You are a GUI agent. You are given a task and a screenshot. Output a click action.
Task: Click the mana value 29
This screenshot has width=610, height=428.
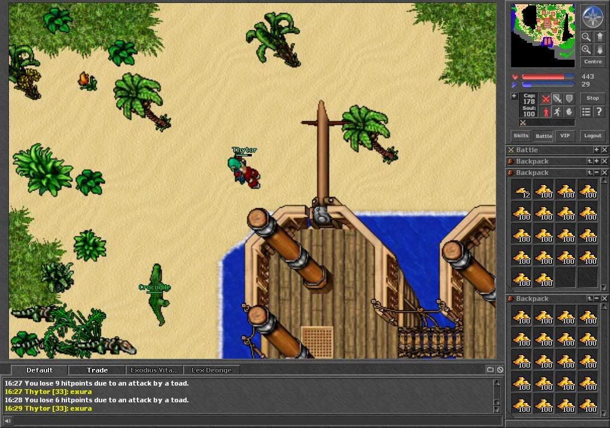click(x=585, y=84)
